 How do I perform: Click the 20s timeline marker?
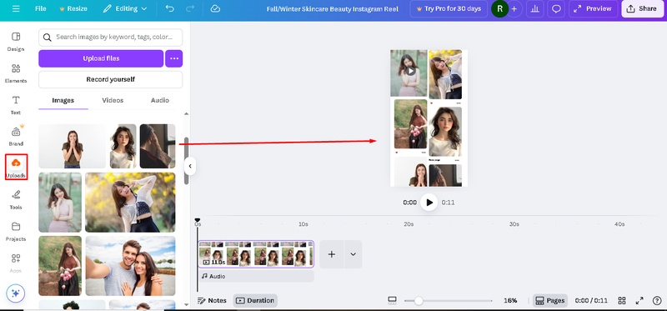click(x=409, y=224)
